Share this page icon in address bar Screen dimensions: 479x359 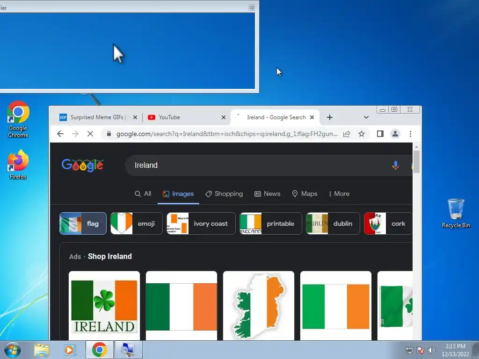pyautogui.click(x=347, y=134)
